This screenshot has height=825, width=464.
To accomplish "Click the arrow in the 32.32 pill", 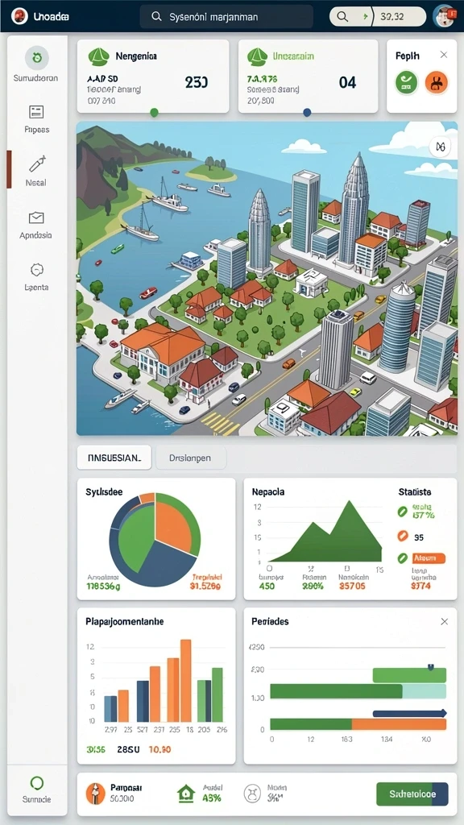I will pos(364,17).
